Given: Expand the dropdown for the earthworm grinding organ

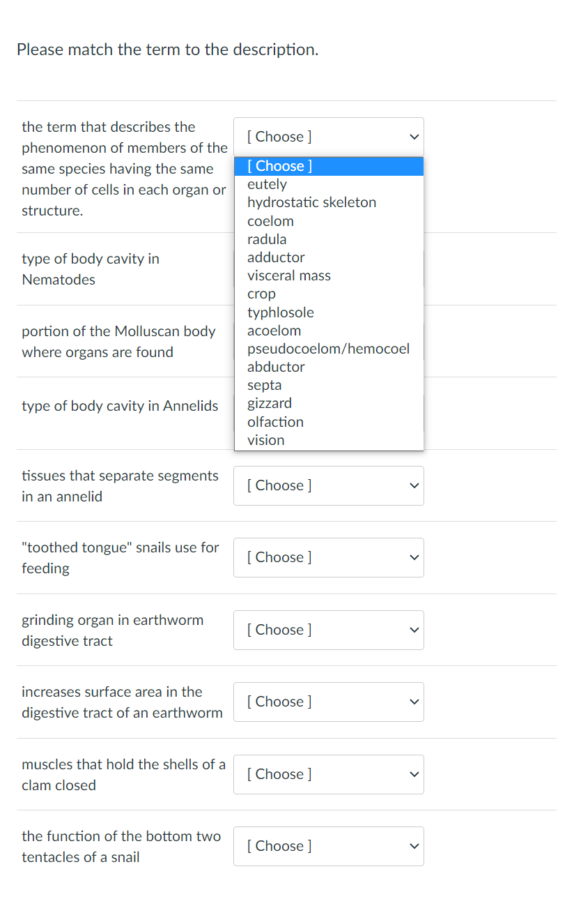Looking at the screenshot, I should pos(328,630).
